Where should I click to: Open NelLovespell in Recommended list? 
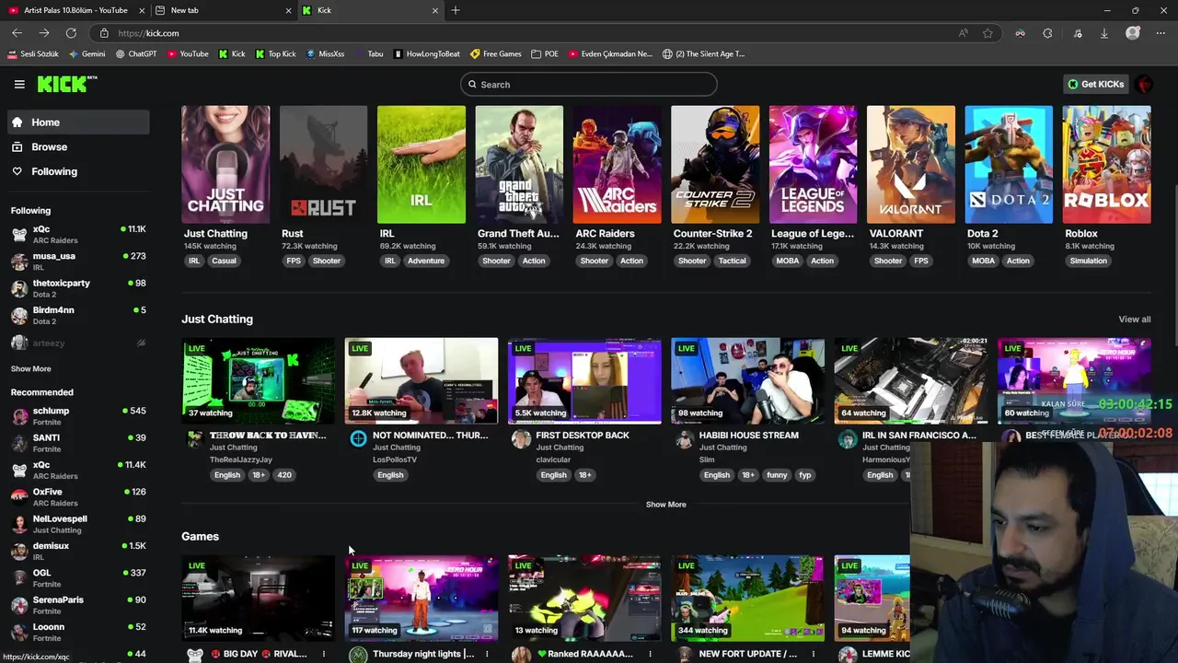(78, 523)
